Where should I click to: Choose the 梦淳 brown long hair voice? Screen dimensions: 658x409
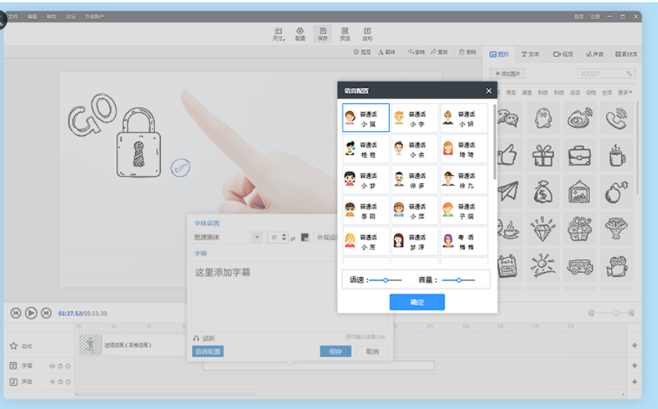(x=415, y=242)
